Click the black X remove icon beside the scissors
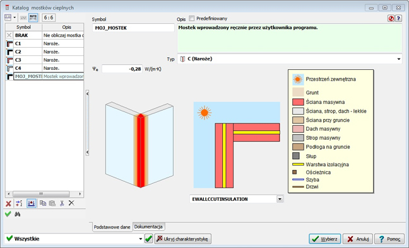Viewport: 409px width, 248px height. tap(71, 203)
